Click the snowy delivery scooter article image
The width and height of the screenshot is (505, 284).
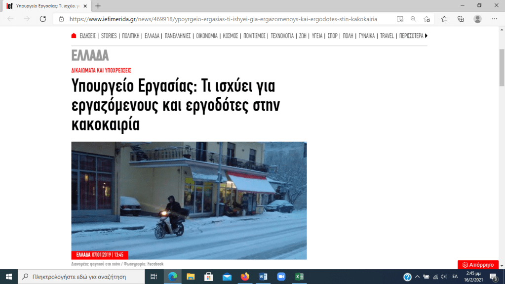pyautogui.click(x=189, y=200)
